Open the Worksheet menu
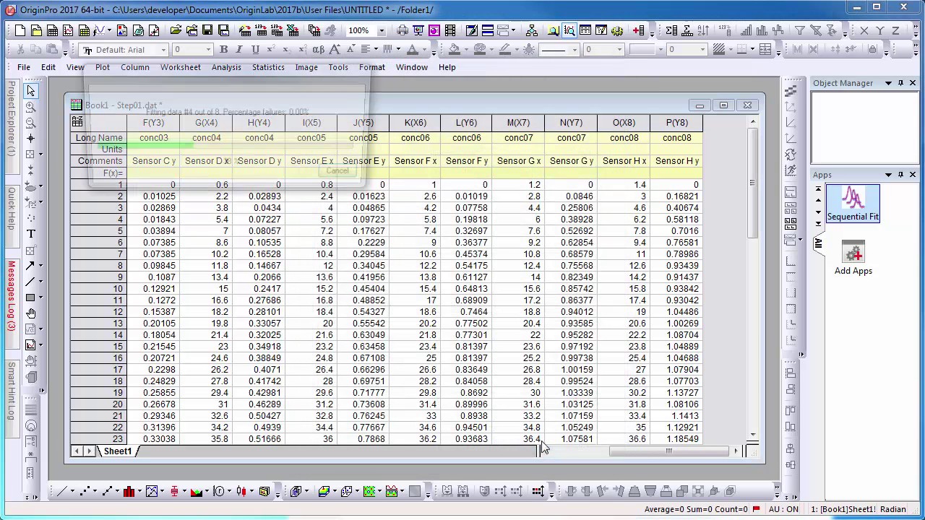The width and height of the screenshot is (925, 520). pyautogui.click(x=181, y=67)
